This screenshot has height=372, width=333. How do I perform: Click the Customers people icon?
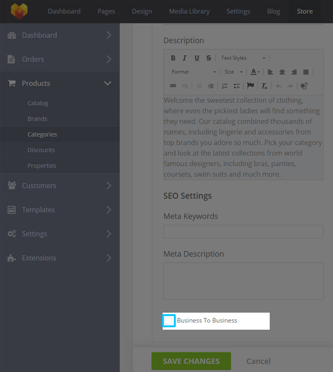point(12,186)
